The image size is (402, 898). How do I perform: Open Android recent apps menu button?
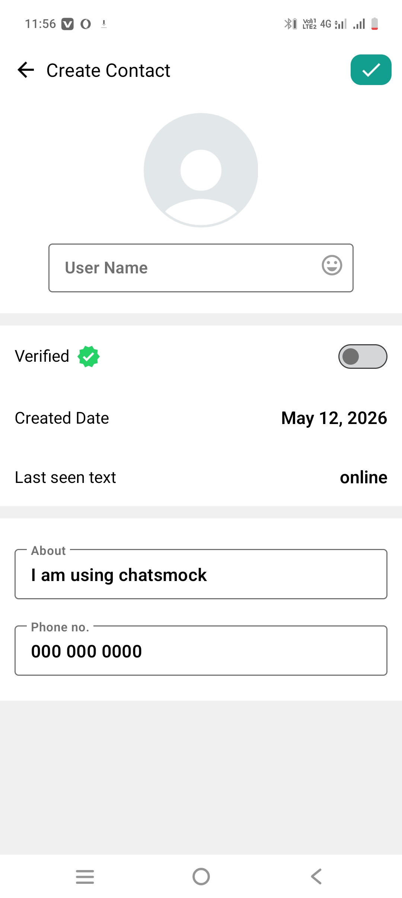[x=85, y=876]
